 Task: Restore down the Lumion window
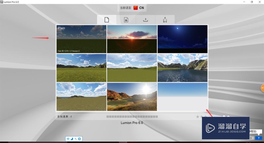(x=252, y=2)
